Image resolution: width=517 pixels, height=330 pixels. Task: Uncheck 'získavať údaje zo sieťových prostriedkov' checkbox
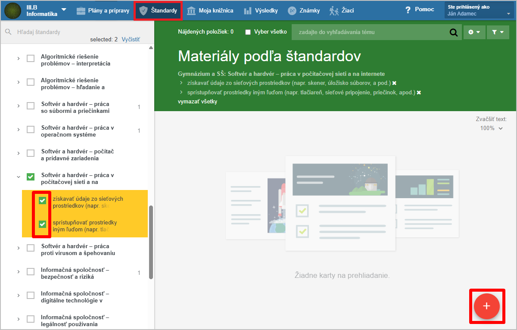coord(42,200)
